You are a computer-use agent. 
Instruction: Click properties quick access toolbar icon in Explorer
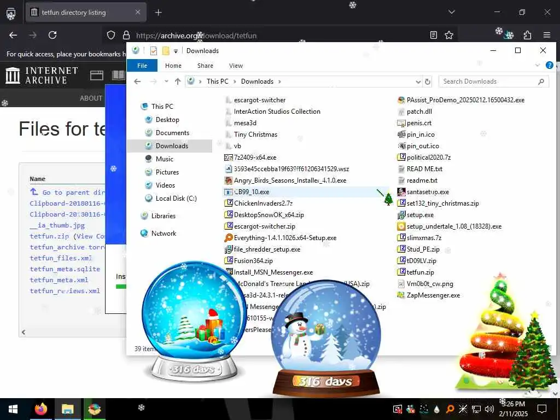pyautogui.click(x=154, y=51)
